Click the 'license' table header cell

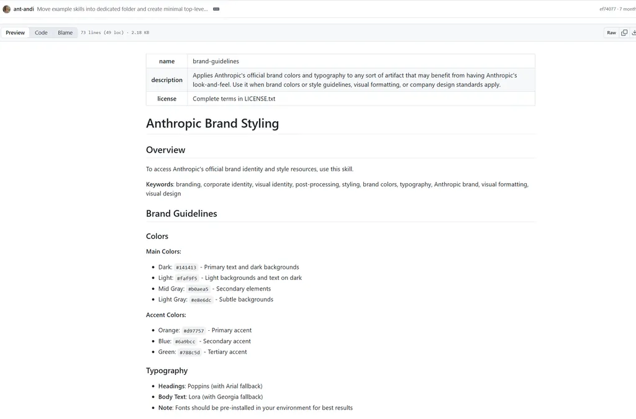tap(166, 99)
